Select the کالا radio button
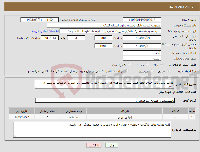The image size is (200, 152). pos(162,65)
